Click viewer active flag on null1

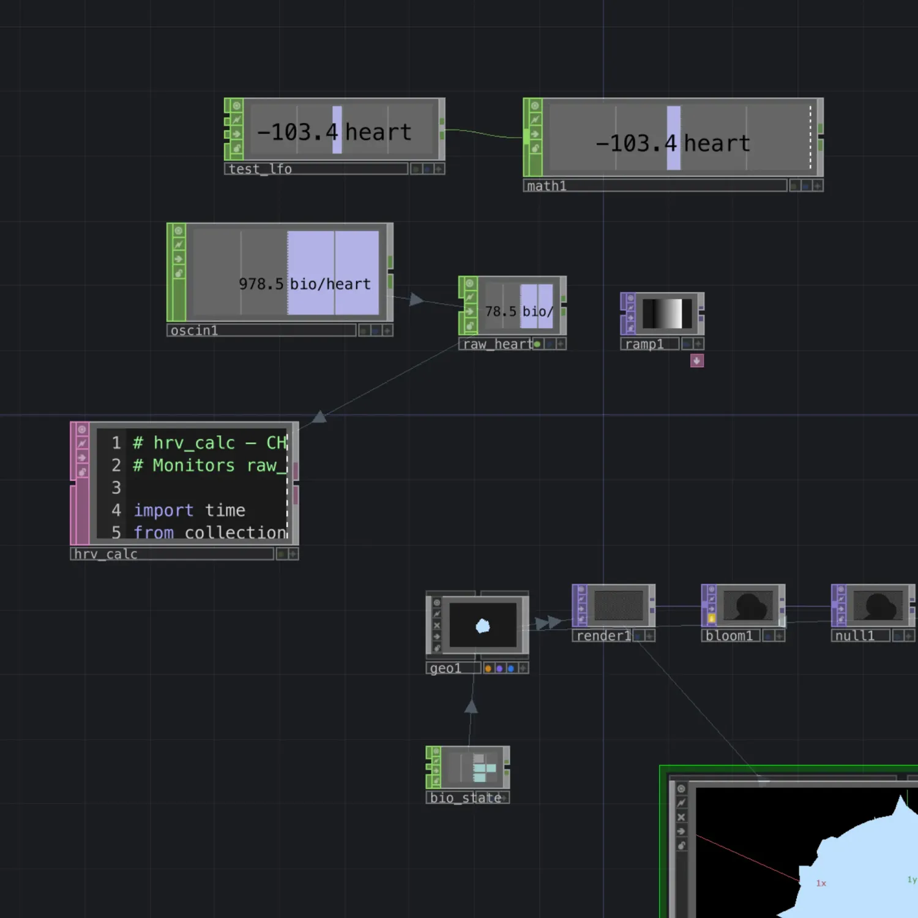click(x=841, y=589)
